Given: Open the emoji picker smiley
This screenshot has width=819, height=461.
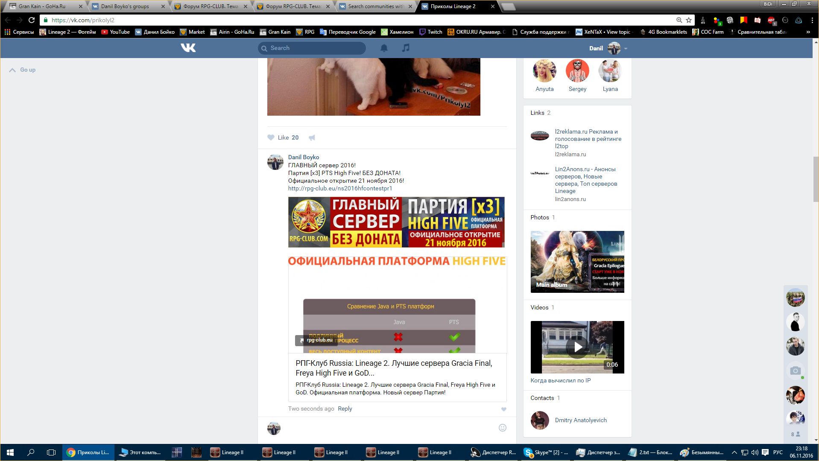Looking at the screenshot, I should [503, 428].
